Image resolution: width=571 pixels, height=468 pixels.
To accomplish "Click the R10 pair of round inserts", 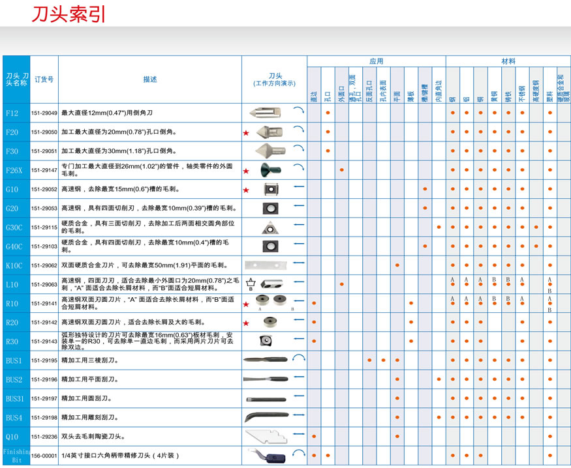I will point(271,300).
